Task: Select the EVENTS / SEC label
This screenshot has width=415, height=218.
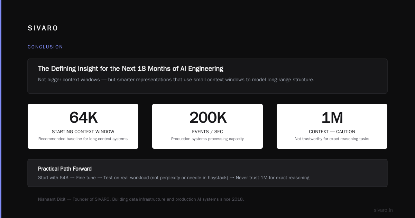Action: (x=207, y=132)
